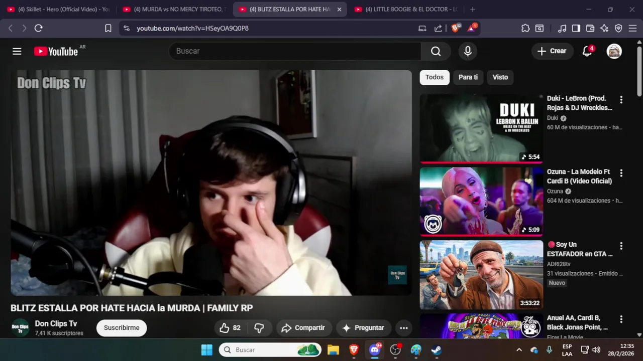Open Duki - LeBron video title
The image size is (643, 361).
click(580, 103)
